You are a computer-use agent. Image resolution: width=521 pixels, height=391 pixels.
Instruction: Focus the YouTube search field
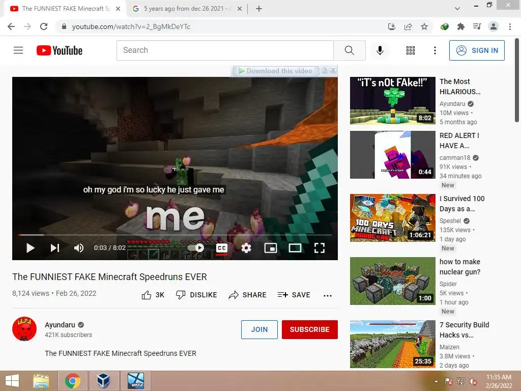[225, 50]
